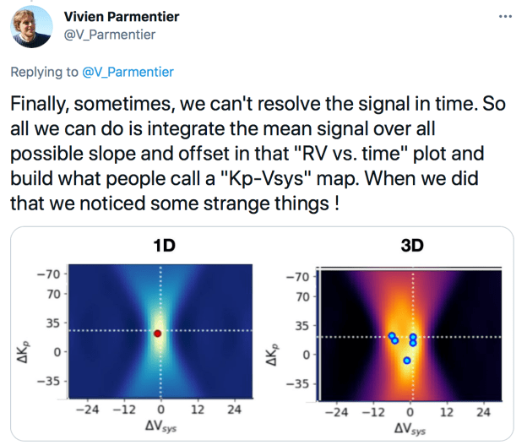Click the ΔVsys axis label under 1D plot
This screenshot has height=445, width=527.
158,429
